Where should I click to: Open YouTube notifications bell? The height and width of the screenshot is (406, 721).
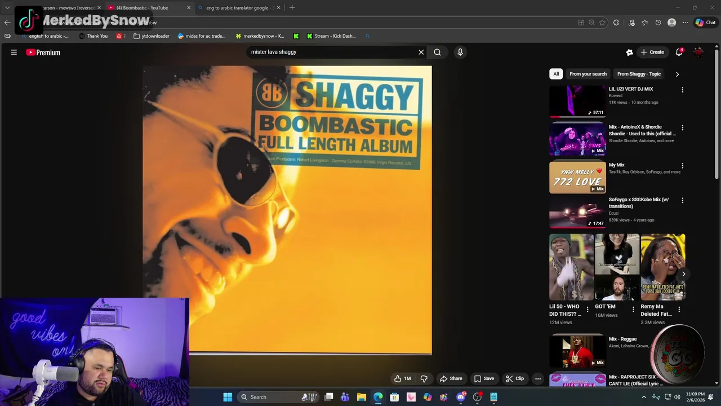pos(679,52)
